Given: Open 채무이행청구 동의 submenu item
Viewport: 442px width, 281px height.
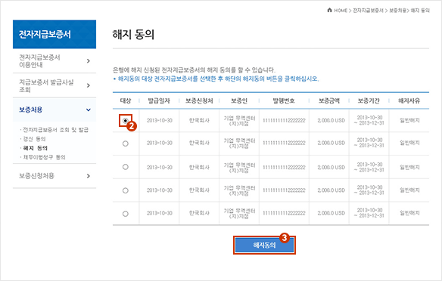Looking at the screenshot, I should [x=44, y=157].
